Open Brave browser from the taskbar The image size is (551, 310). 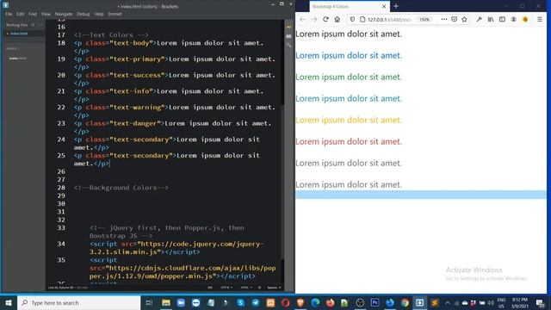point(300,302)
